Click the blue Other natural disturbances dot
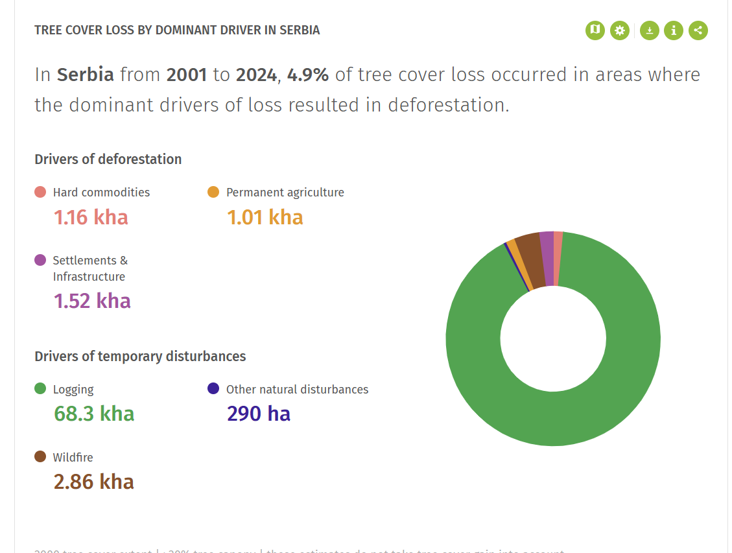Screen dimensions: 732x553 pos(213,389)
